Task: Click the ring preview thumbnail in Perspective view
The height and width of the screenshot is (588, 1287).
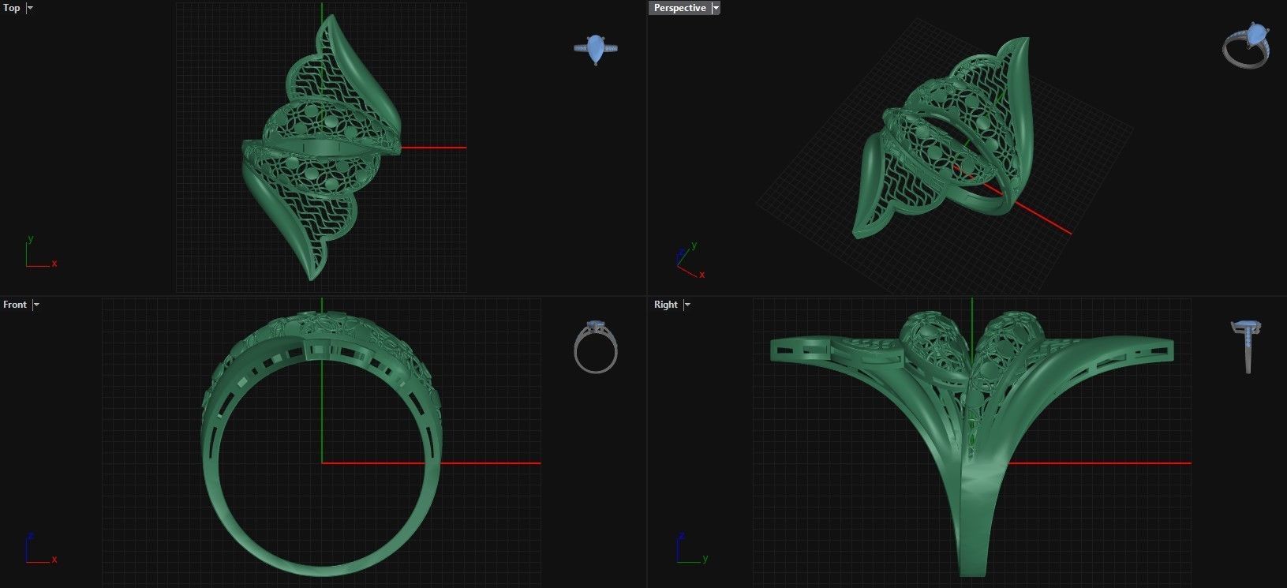Action: coord(1247,46)
